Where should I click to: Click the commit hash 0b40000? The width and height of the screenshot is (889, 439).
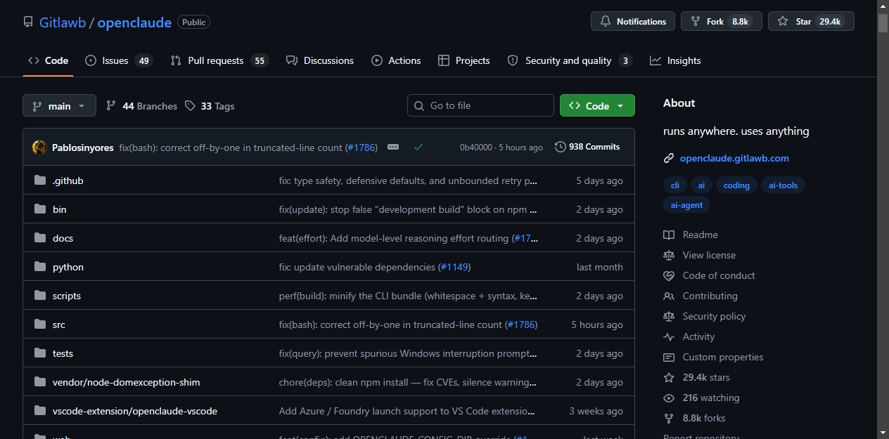click(476, 148)
